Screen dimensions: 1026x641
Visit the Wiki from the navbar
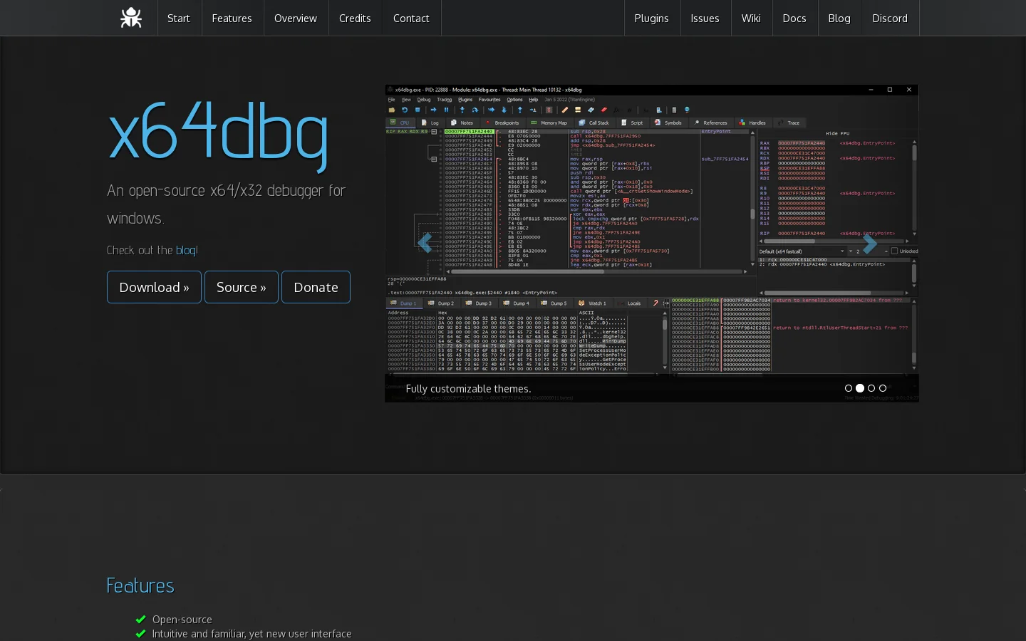(751, 18)
